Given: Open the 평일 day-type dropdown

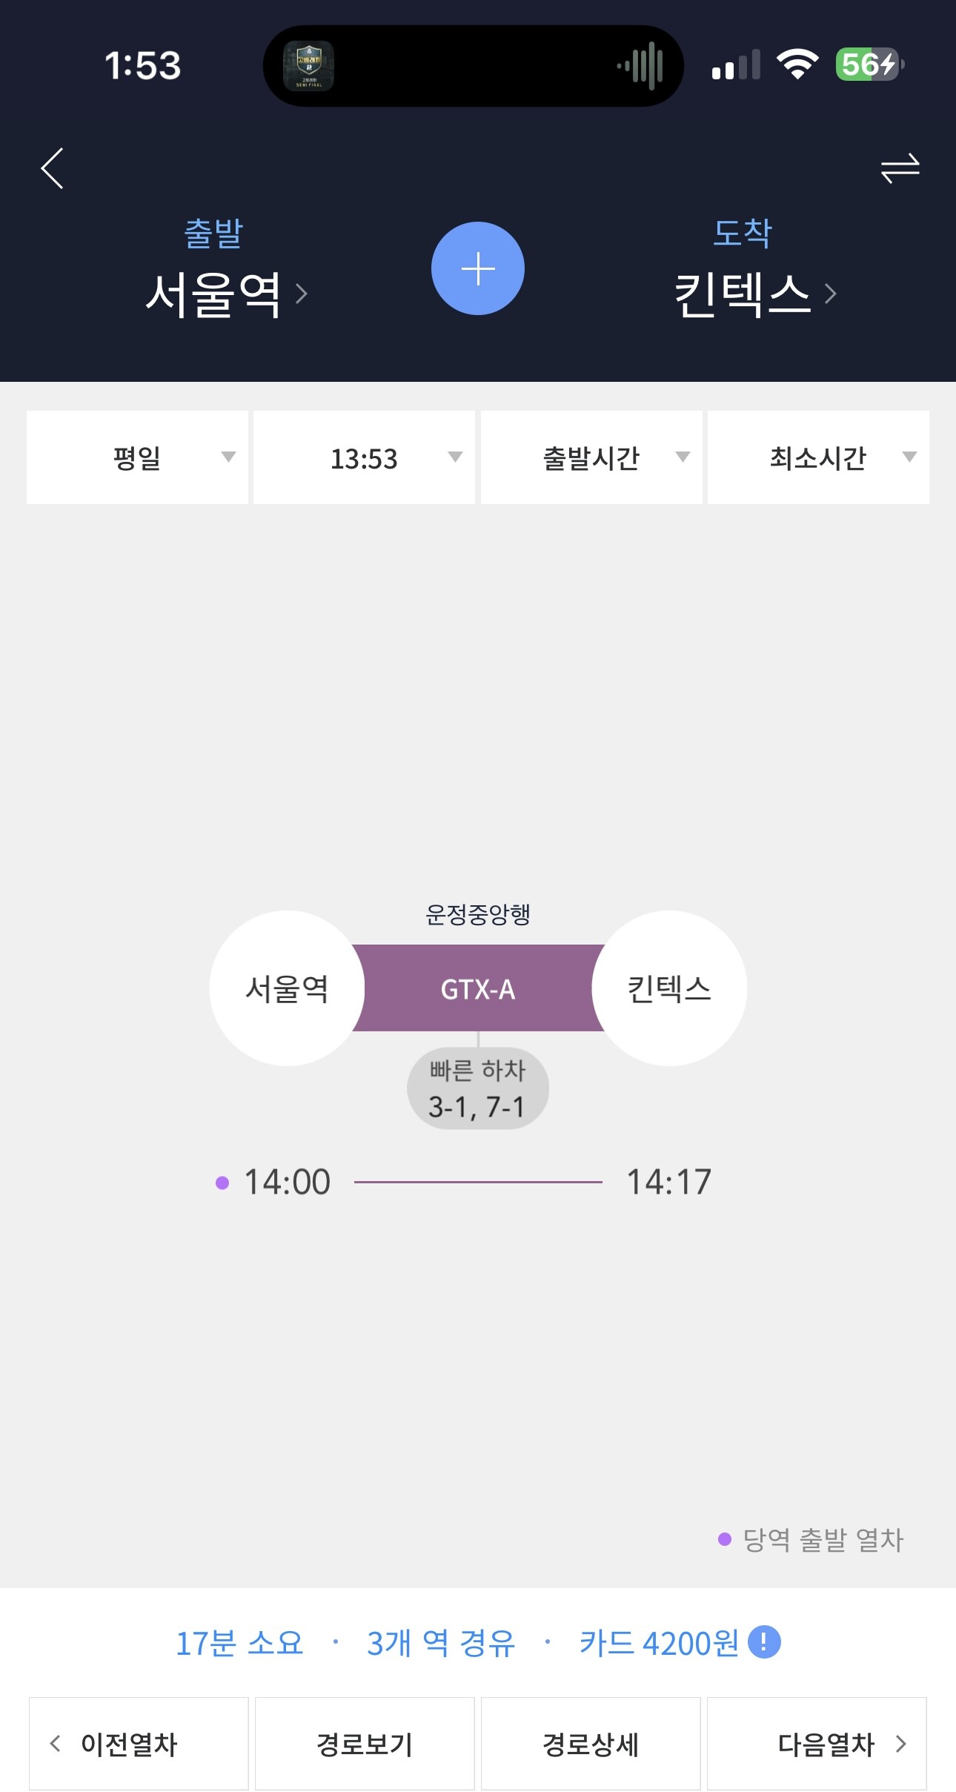Looking at the screenshot, I should [138, 457].
